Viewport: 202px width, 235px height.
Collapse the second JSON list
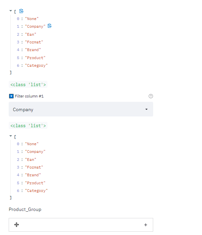coord(11,136)
